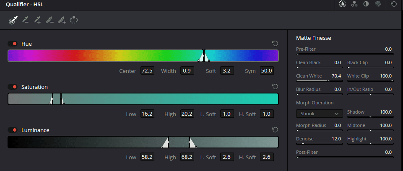Reset the Hue range

coord(275,44)
